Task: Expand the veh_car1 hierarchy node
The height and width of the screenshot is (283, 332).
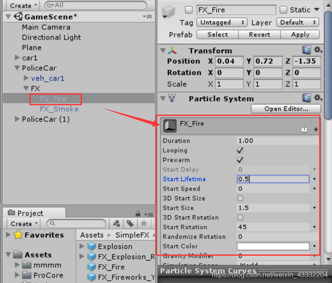Action: 26,78
